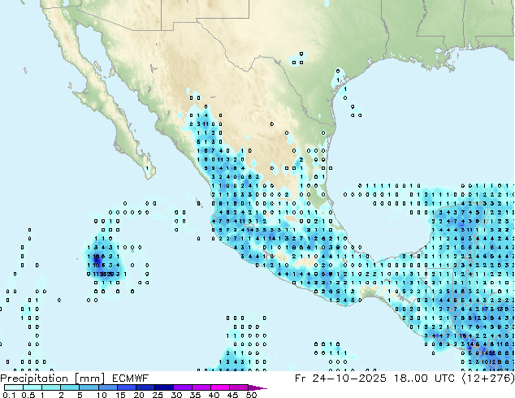
Task: Click the "ECMWF" model label
Action: click(x=130, y=379)
